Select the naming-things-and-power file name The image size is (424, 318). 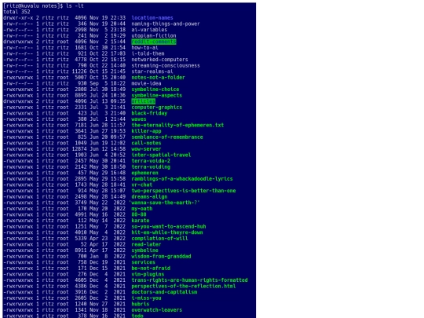click(166, 24)
